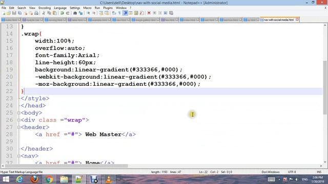Toggle INS insert mode in status bar
Screen dimensions: 328x184
click(x=319, y=172)
